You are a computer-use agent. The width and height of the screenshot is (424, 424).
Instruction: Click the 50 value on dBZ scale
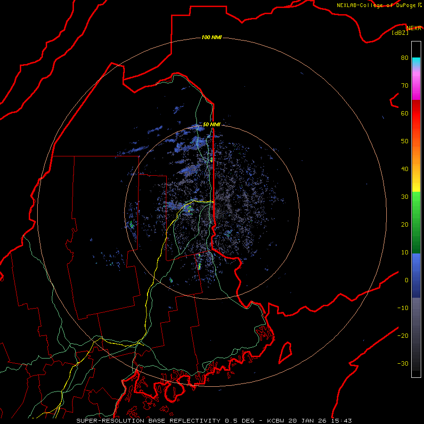[x=405, y=141]
